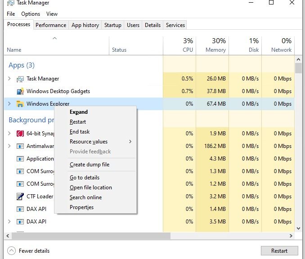Click the first COM Surrogate icon
Viewport: 305px width, 259px height.
coord(20,171)
